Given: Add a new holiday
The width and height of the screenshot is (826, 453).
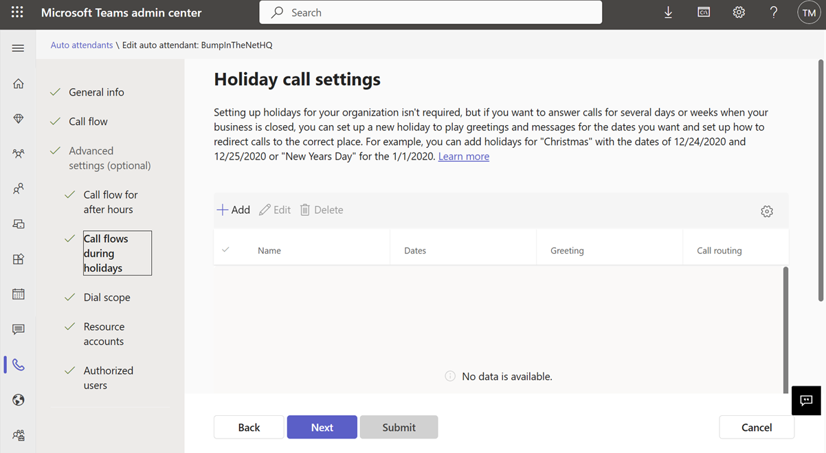Looking at the screenshot, I should click(234, 210).
